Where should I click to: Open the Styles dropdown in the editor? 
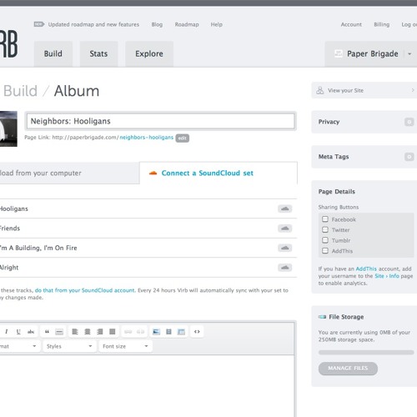[x=69, y=346]
